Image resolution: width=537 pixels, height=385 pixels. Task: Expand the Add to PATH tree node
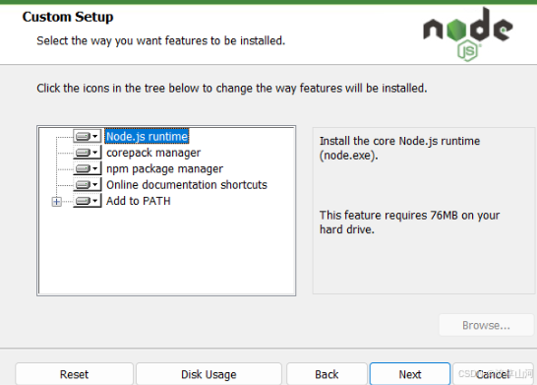tap(57, 202)
